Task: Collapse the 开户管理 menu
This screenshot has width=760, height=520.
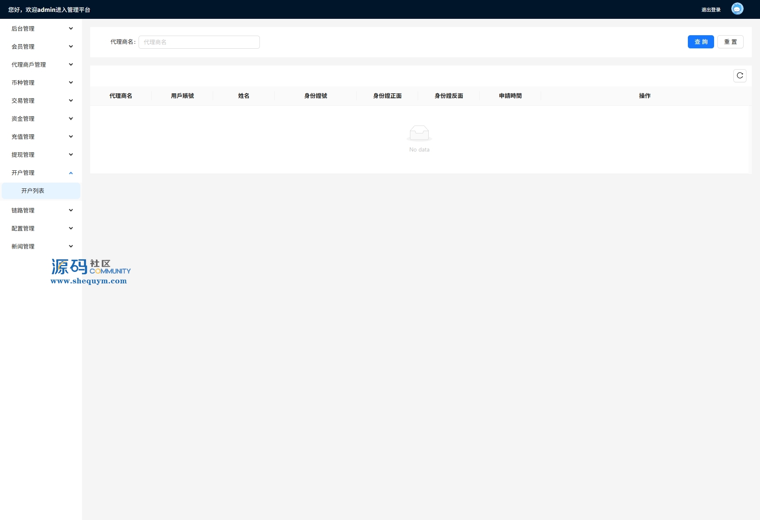Action: [x=41, y=173]
